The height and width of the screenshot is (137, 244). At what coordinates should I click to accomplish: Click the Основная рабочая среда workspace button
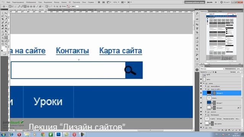tap(194, 2)
